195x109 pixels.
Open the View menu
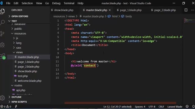tap(39, 3)
